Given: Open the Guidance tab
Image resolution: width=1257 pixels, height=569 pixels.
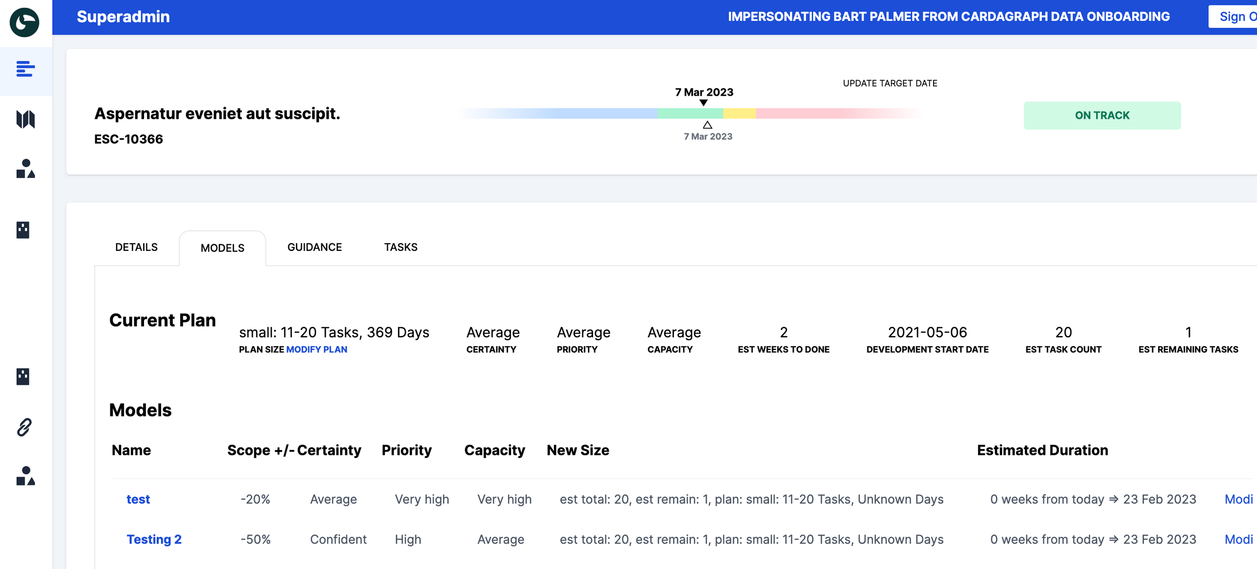Looking at the screenshot, I should tap(314, 247).
